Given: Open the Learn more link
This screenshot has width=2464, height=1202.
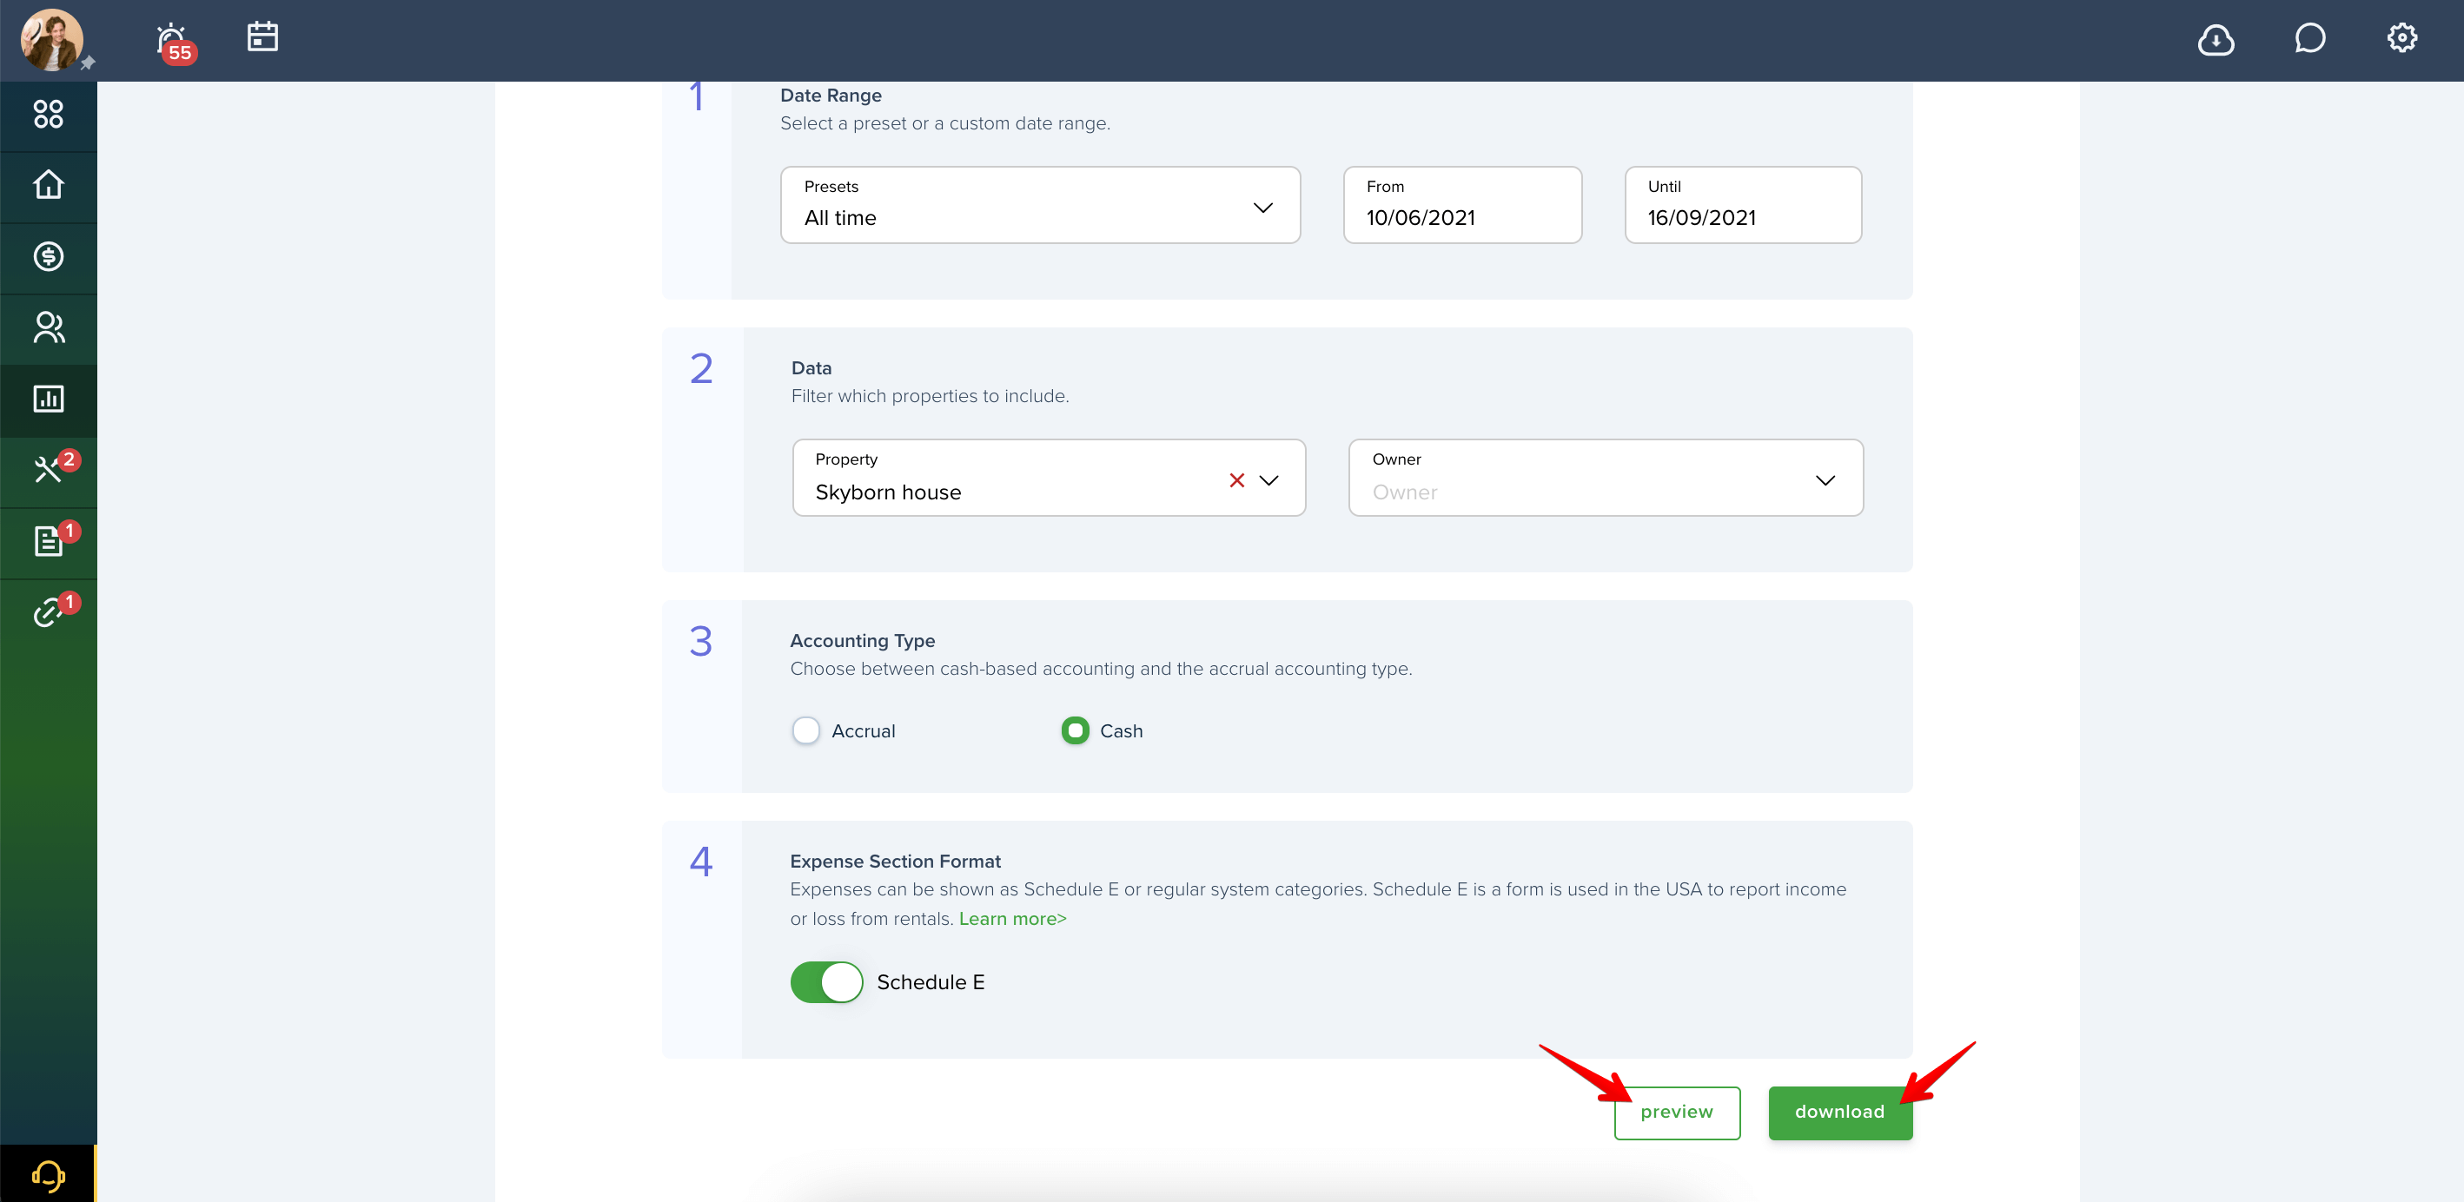Looking at the screenshot, I should [1012, 919].
